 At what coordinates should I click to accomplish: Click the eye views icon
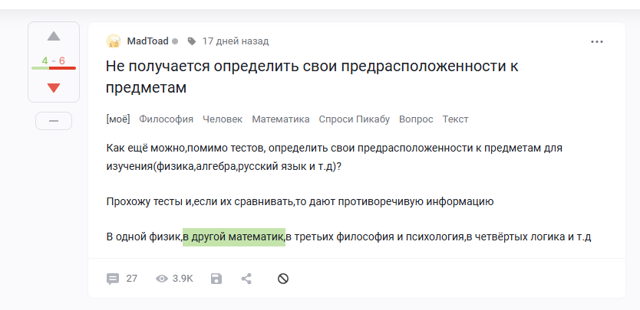(x=162, y=279)
